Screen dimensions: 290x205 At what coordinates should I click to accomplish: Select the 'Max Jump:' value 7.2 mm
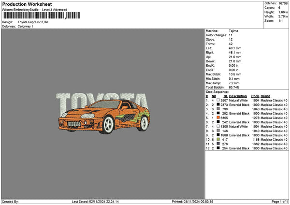tap(234, 83)
